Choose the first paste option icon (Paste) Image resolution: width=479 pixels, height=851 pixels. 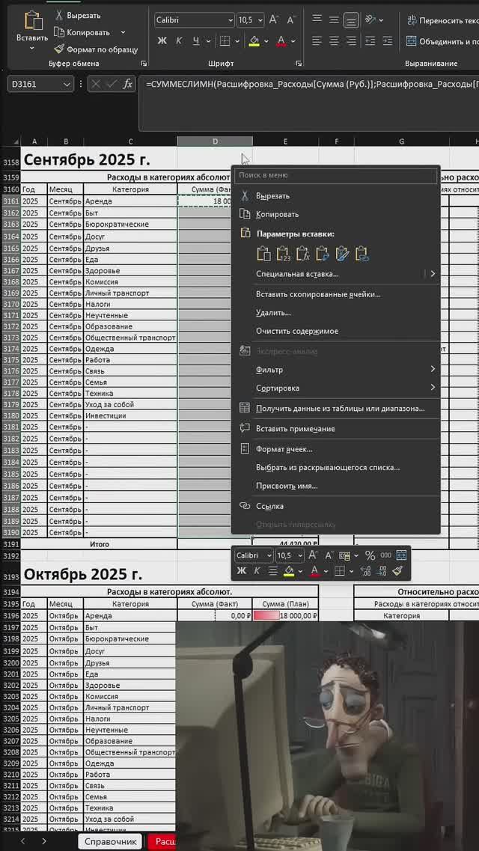[x=263, y=254]
